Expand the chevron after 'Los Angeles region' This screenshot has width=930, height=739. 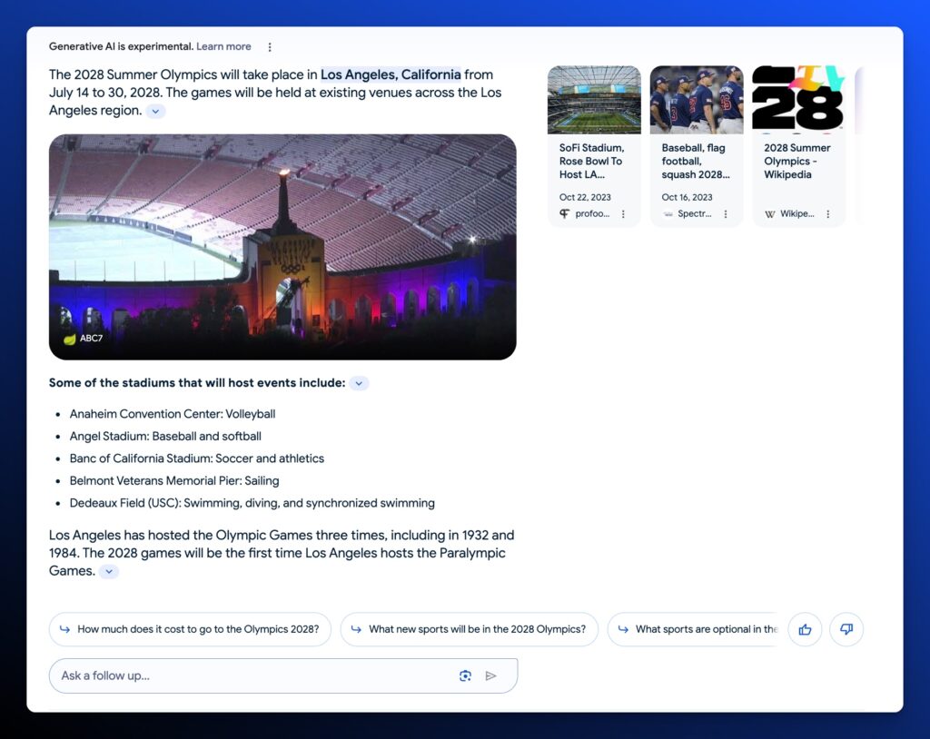coord(156,111)
